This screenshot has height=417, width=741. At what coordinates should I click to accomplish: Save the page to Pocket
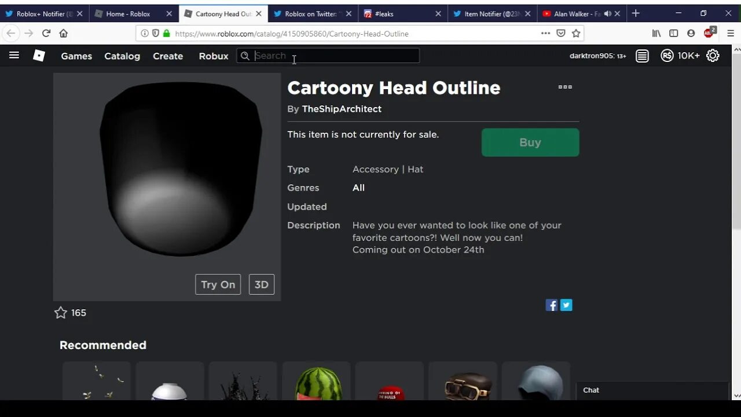pyautogui.click(x=560, y=34)
